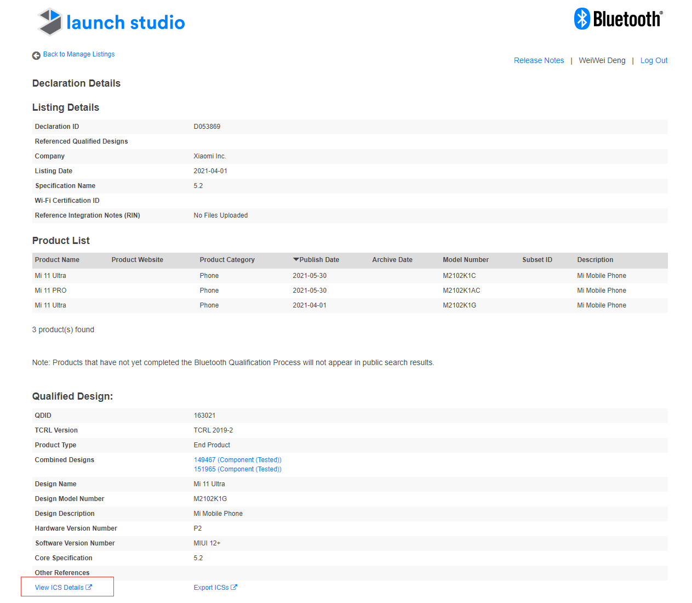
Task: Select model number M2102K1AC cell
Action: (461, 291)
